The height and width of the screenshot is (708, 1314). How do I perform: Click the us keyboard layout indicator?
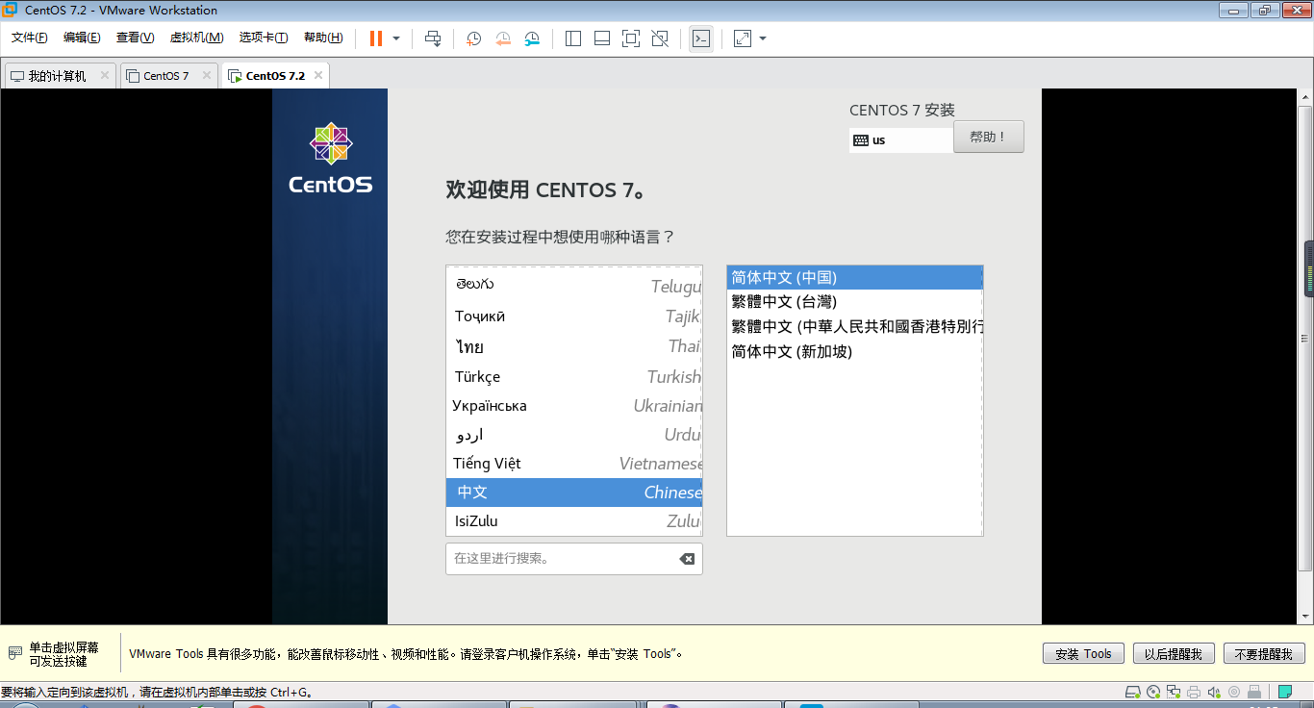(901, 139)
